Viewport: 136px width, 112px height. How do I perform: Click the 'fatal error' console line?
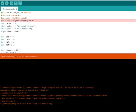[47, 88]
